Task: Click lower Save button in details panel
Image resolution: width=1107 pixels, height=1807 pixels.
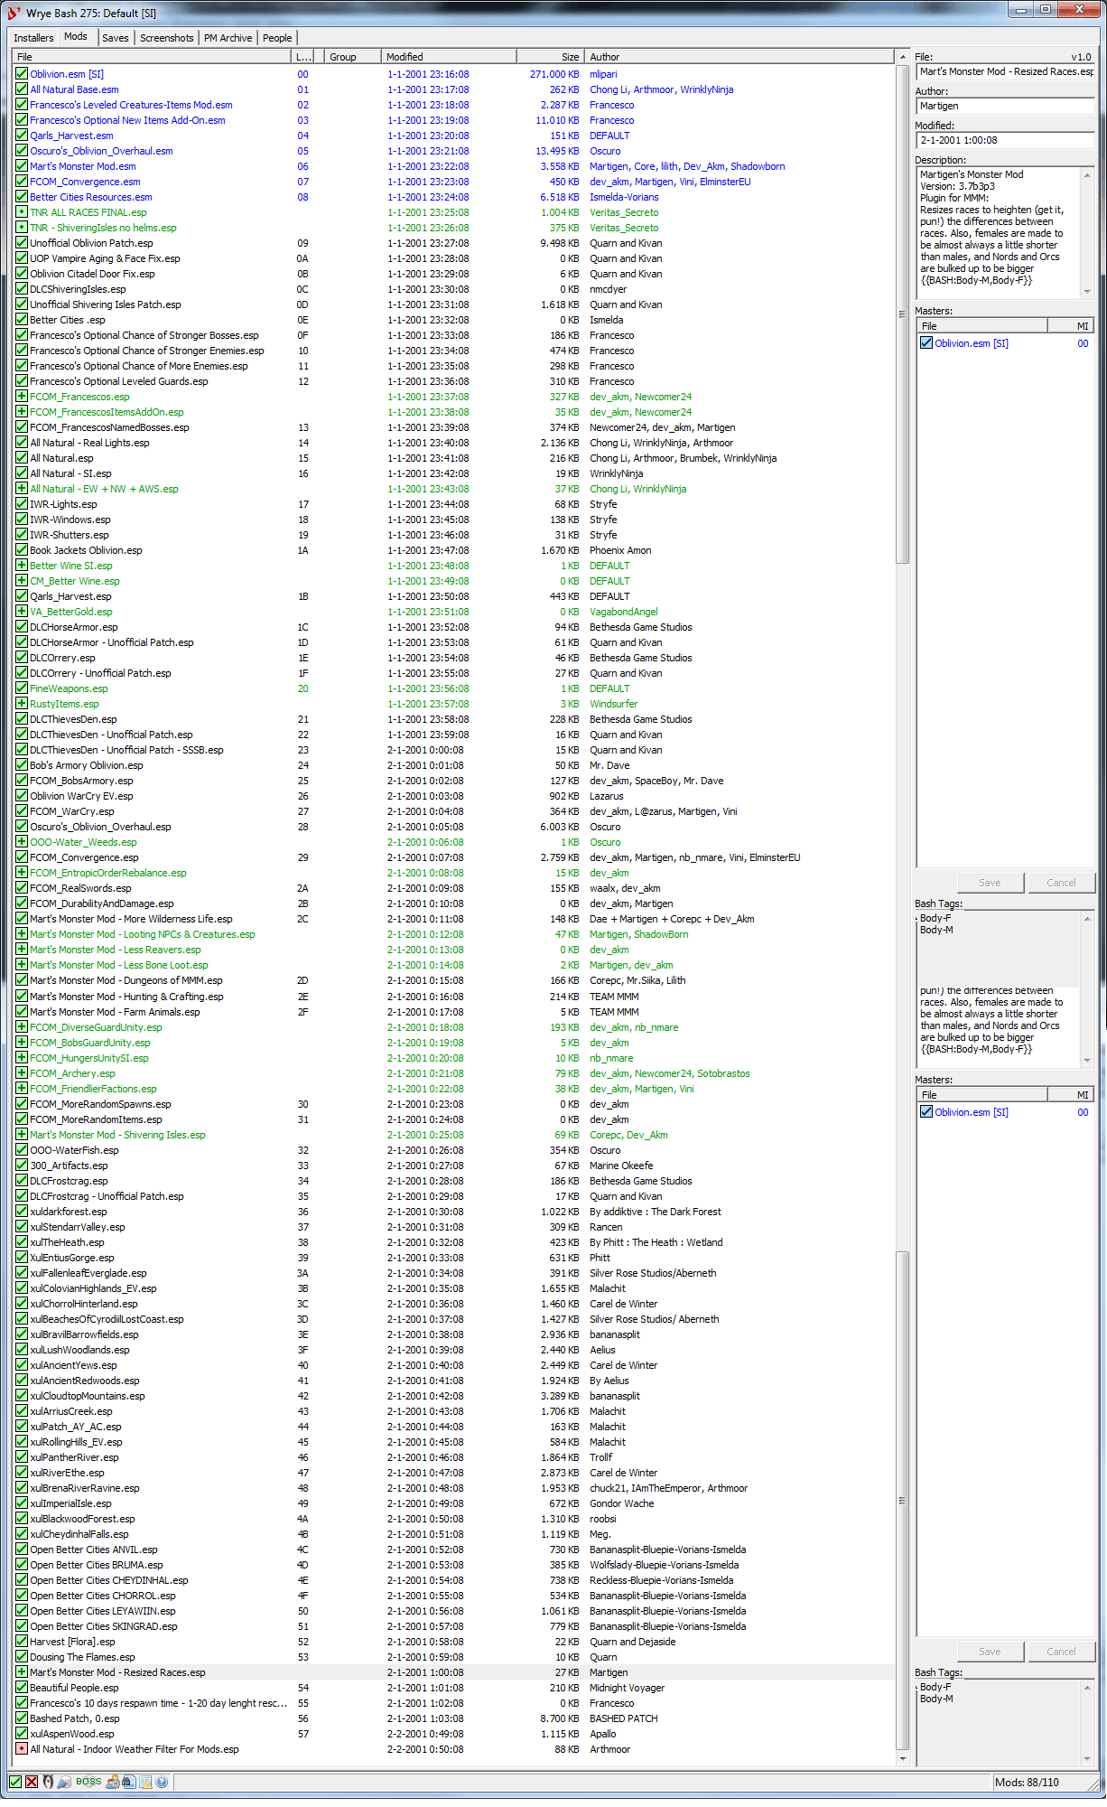Action: pos(991,1652)
